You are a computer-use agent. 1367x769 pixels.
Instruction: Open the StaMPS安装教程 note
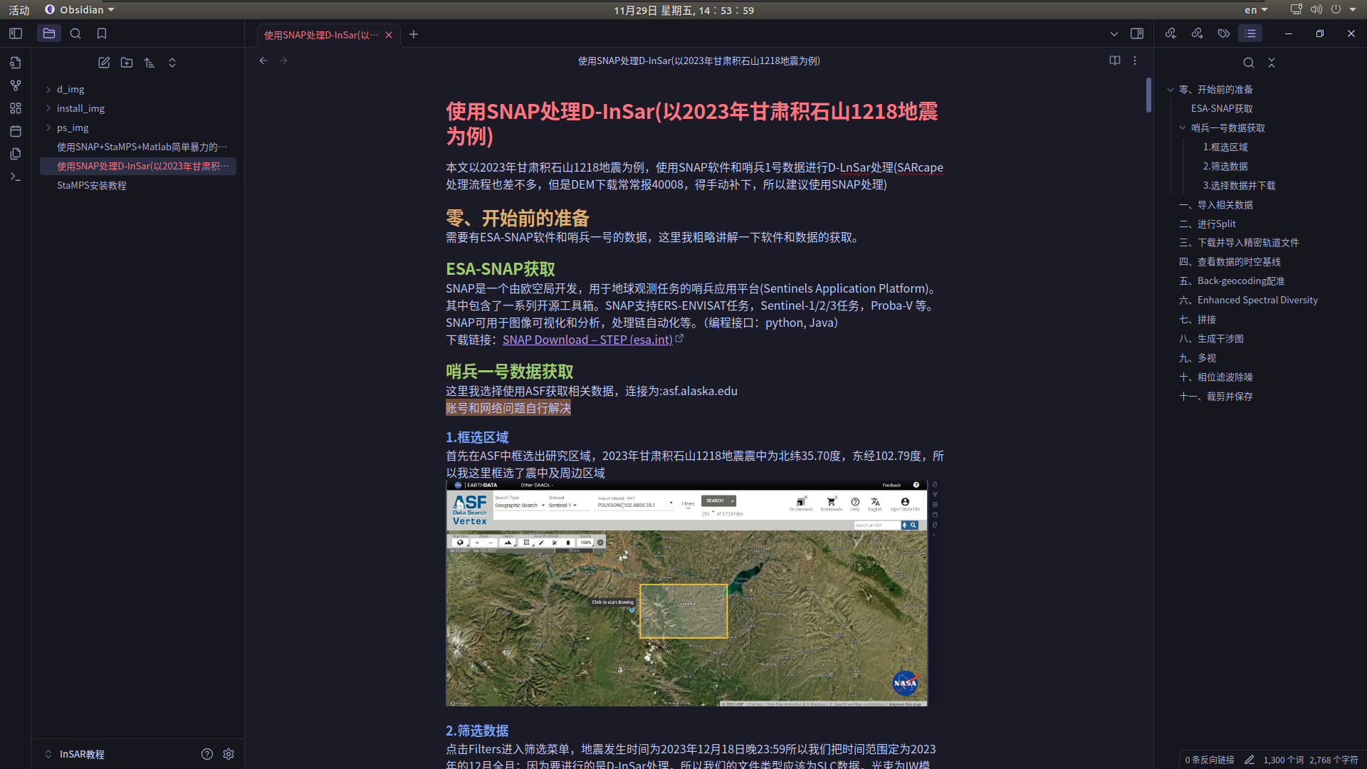[x=138, y=185]
